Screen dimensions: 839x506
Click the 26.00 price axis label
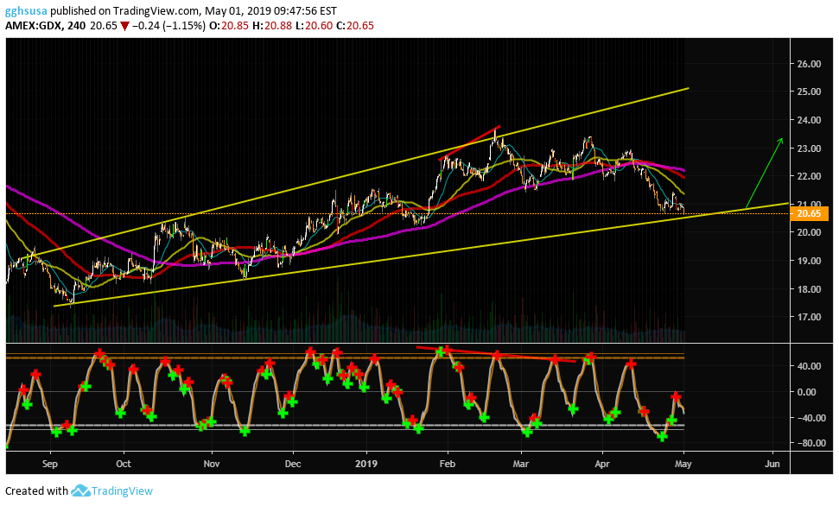[x=809, y=64]
